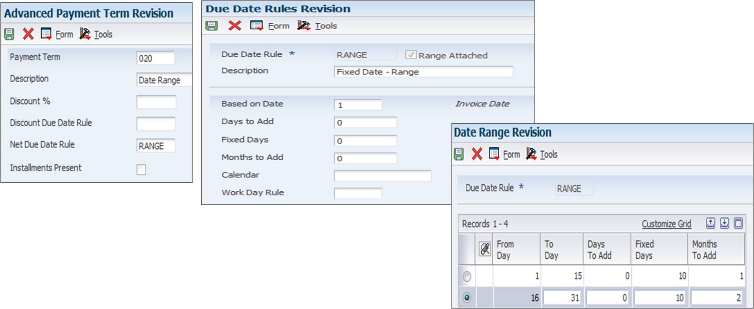The width and height of the screenshot is (754, 309).
Task: Click Months To Add cell with value 2
Action: tap(717, 298)
